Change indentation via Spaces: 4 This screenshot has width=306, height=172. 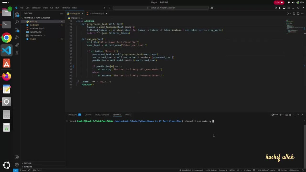223,170
